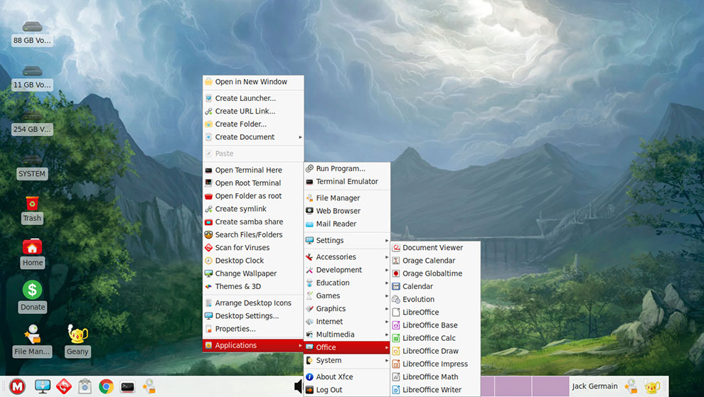The image size is (704, 397).
Task: Expand the Internet submenu
Action: 347,322
